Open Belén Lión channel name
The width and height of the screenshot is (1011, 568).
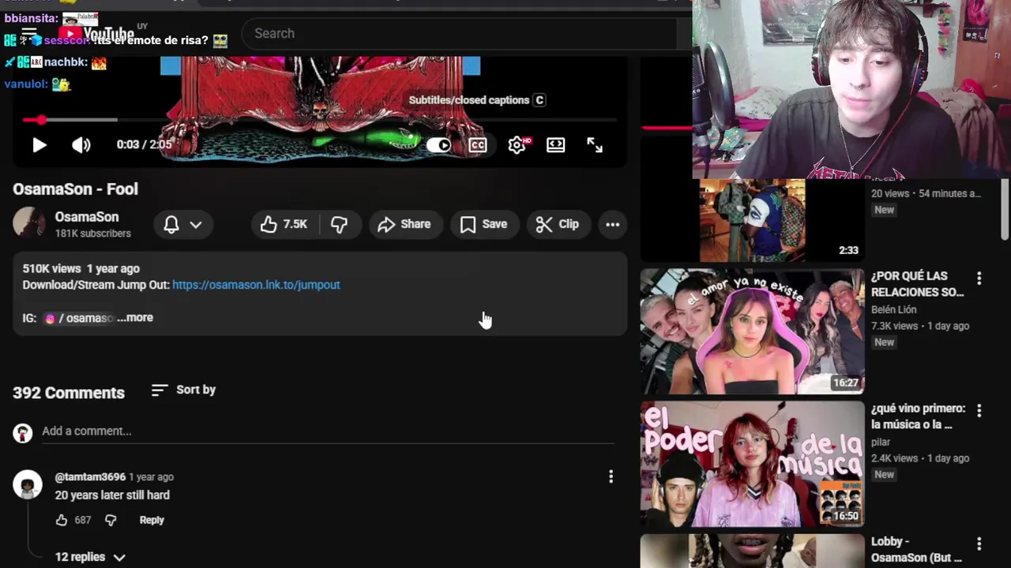(x=893, y=310)
